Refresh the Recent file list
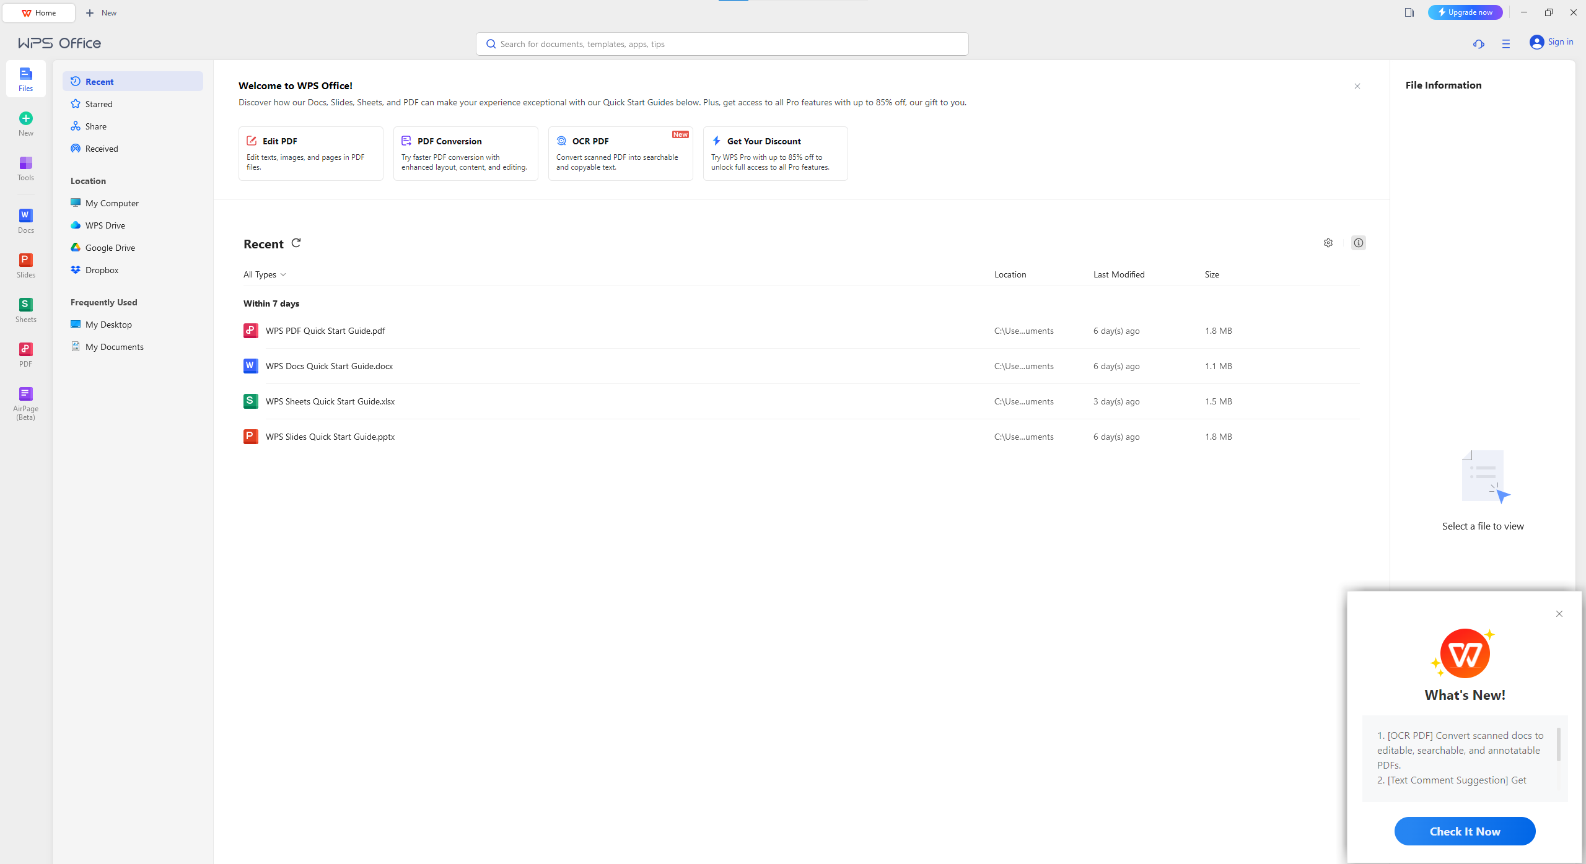Screen dimensions: 1586x864 (296, 243)
